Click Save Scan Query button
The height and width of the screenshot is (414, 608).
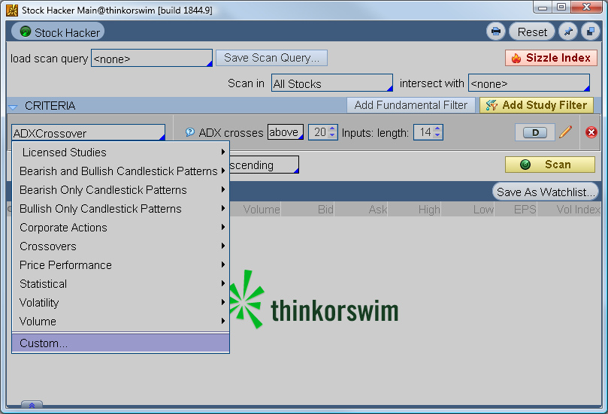pos(271,58)
